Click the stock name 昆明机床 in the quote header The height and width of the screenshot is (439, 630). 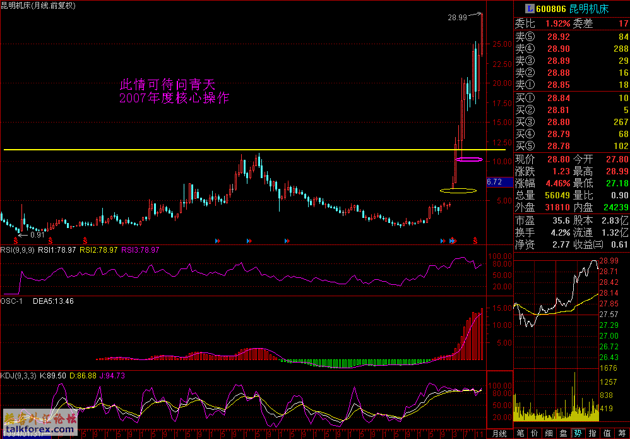click(x=589, y=9)
